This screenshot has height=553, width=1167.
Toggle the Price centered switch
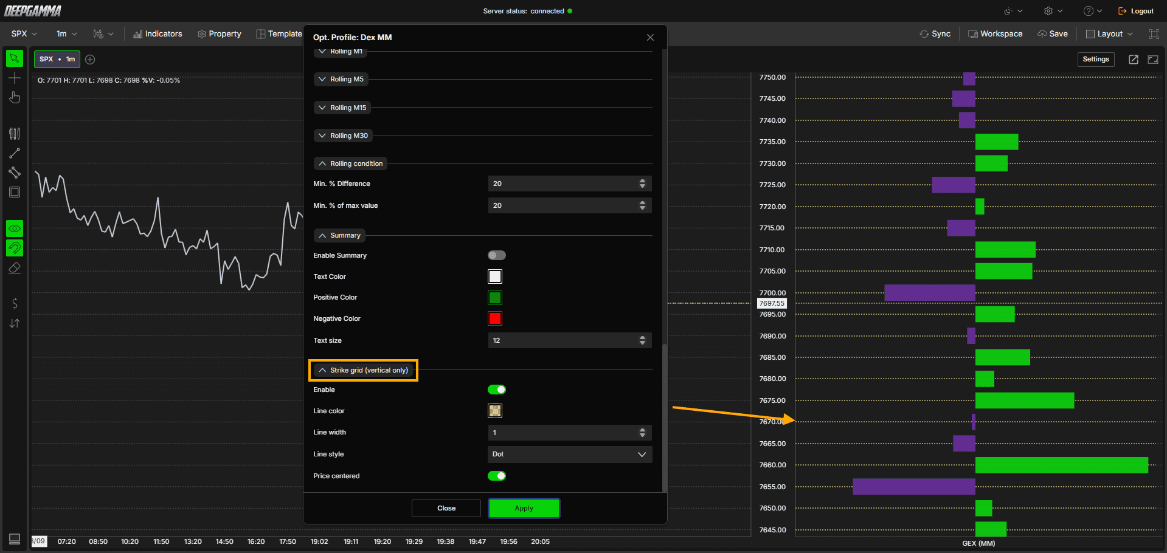[497, 476]
